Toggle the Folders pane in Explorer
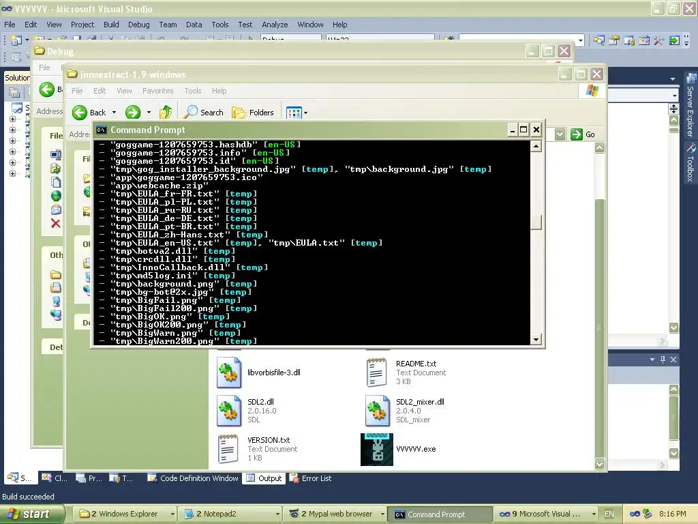Viewport: 698px width, 524px height. coord(253,113)
